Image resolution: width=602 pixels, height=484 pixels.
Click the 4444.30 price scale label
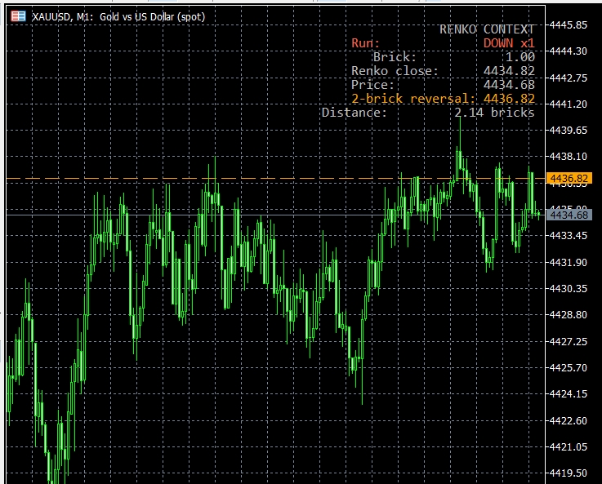pos(569,51)
